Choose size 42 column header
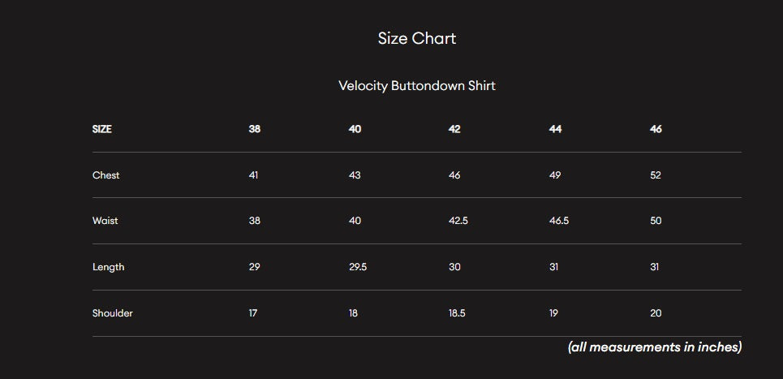 [x=454, y=129]
